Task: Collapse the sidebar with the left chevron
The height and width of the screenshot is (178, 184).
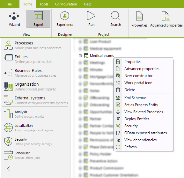Action: point(8,169)
